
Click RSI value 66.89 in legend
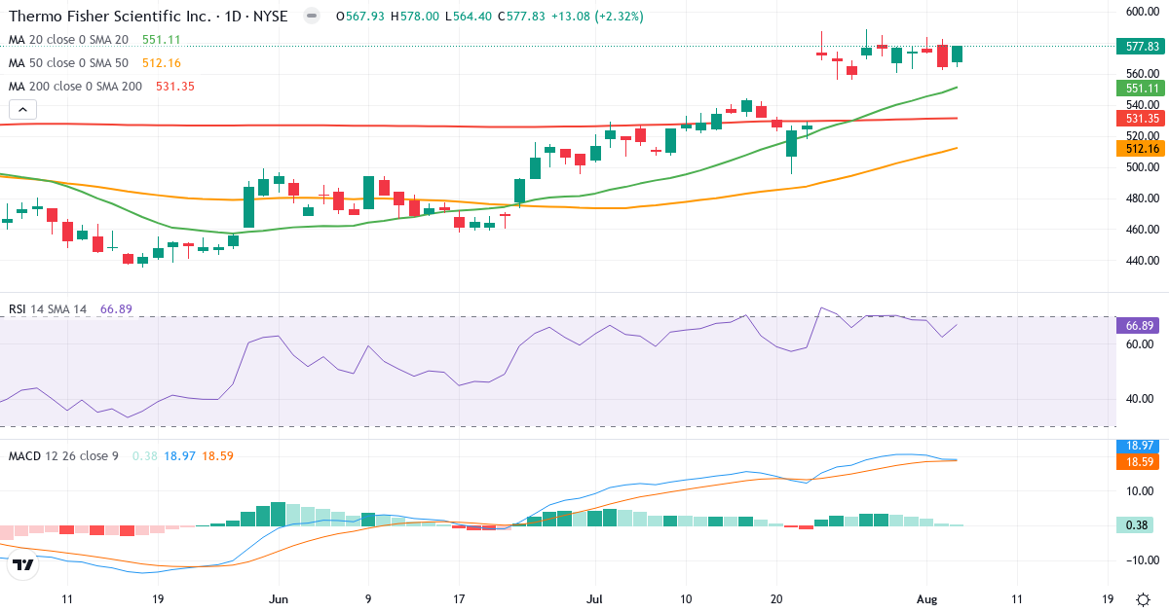[116, 309]
